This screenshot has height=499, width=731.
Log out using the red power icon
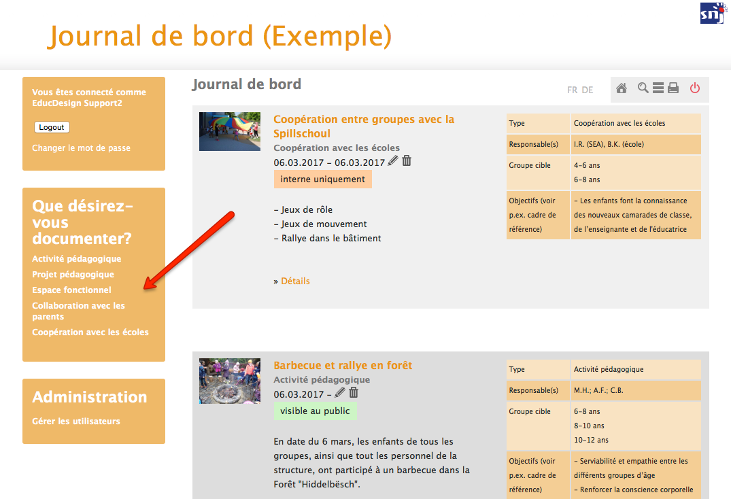coord(695,88)
